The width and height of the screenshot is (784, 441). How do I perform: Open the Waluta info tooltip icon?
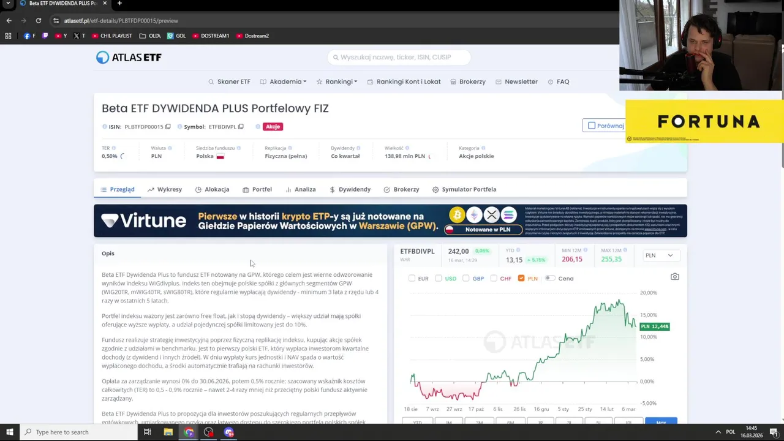(x=170, y=148)
